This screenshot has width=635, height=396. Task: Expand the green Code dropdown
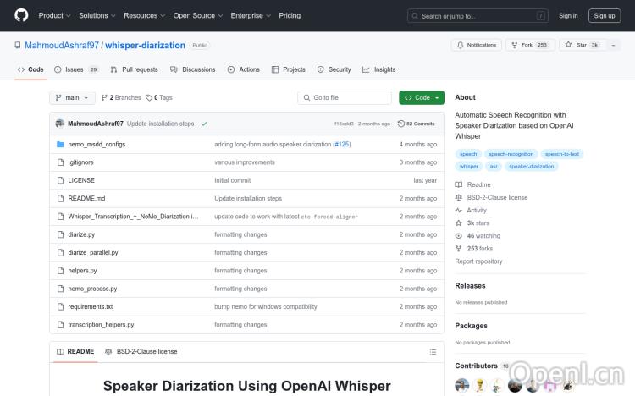[422, 98]
